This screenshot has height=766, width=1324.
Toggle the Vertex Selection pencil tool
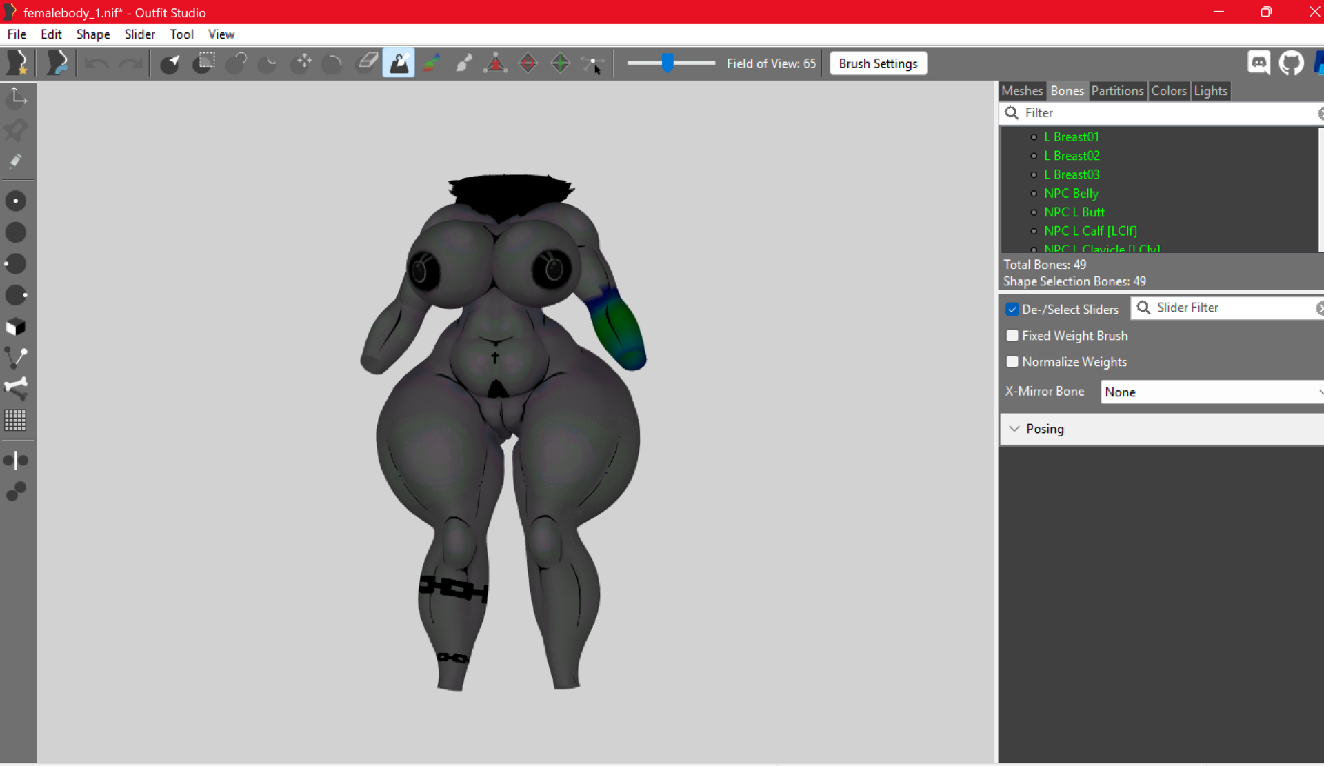pos(16,161)
